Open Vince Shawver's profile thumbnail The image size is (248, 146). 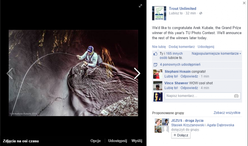158,86
